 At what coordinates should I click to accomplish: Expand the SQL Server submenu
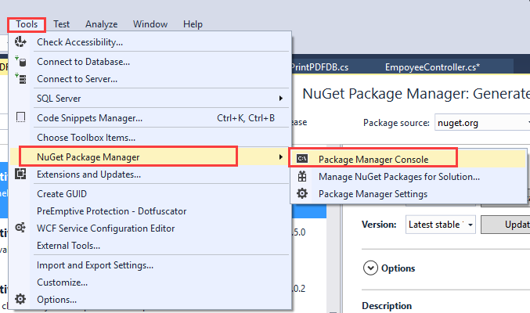click(280, 99)
